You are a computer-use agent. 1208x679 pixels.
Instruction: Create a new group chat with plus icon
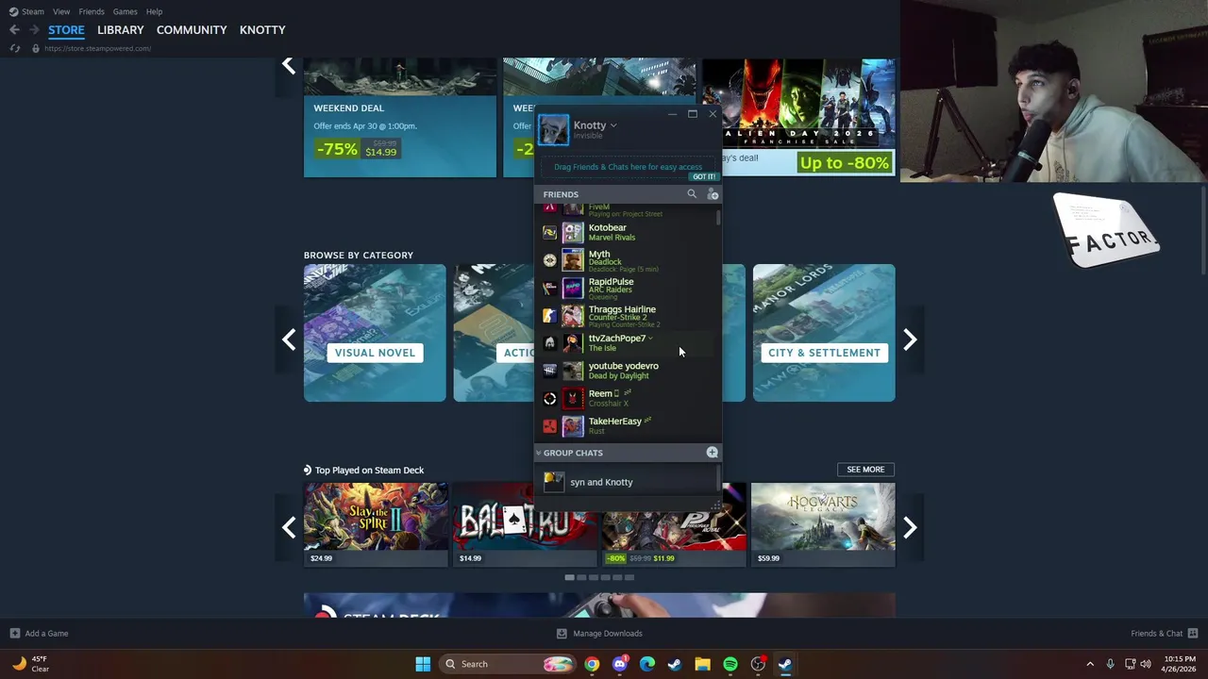point(712,453)
